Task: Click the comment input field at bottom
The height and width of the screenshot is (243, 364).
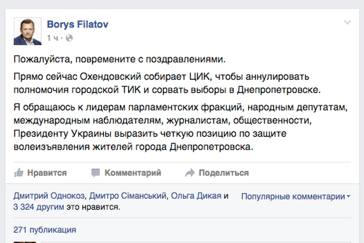Action: tap(196, 242)
